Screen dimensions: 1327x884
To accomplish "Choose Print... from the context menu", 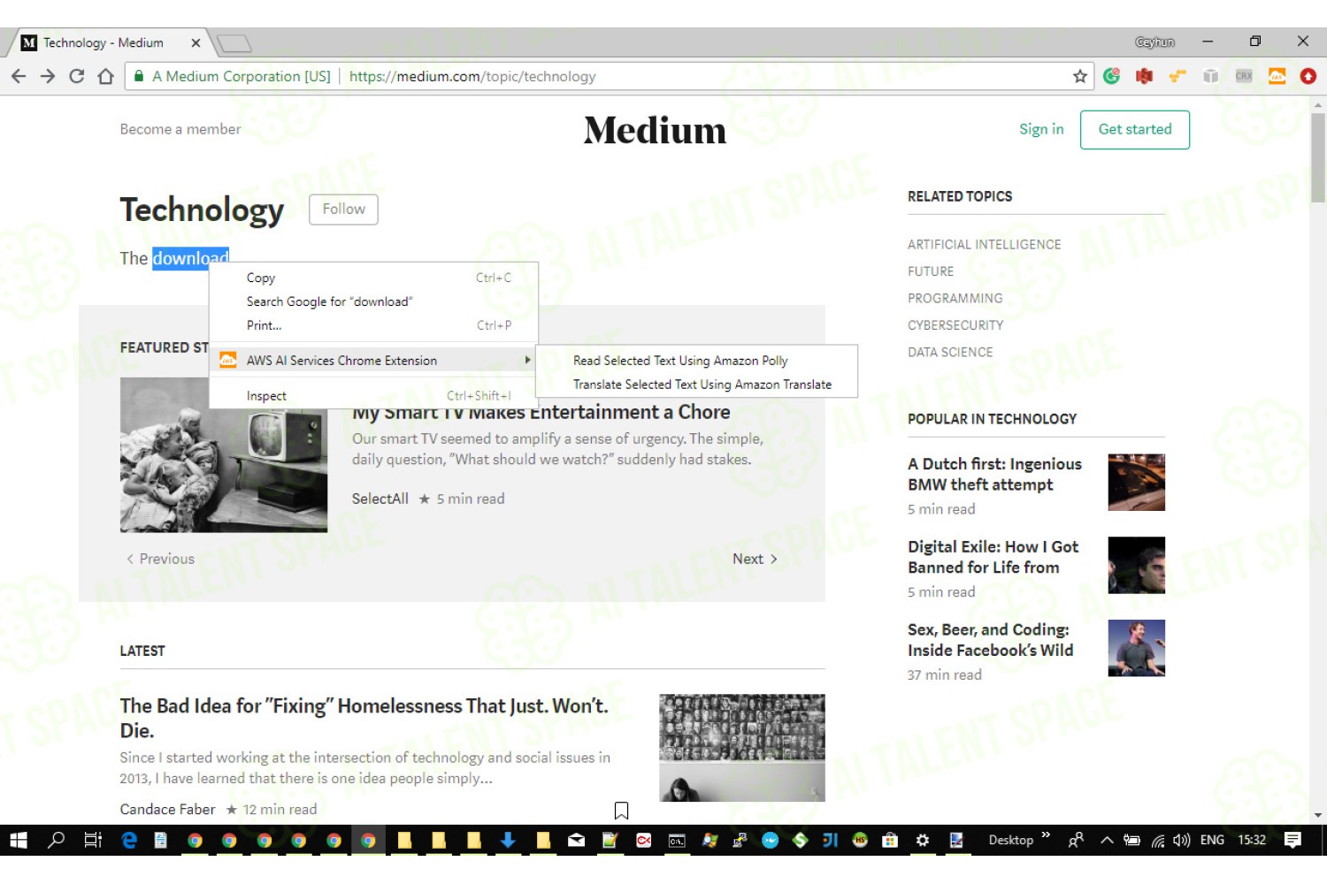I will coord(373,325).
